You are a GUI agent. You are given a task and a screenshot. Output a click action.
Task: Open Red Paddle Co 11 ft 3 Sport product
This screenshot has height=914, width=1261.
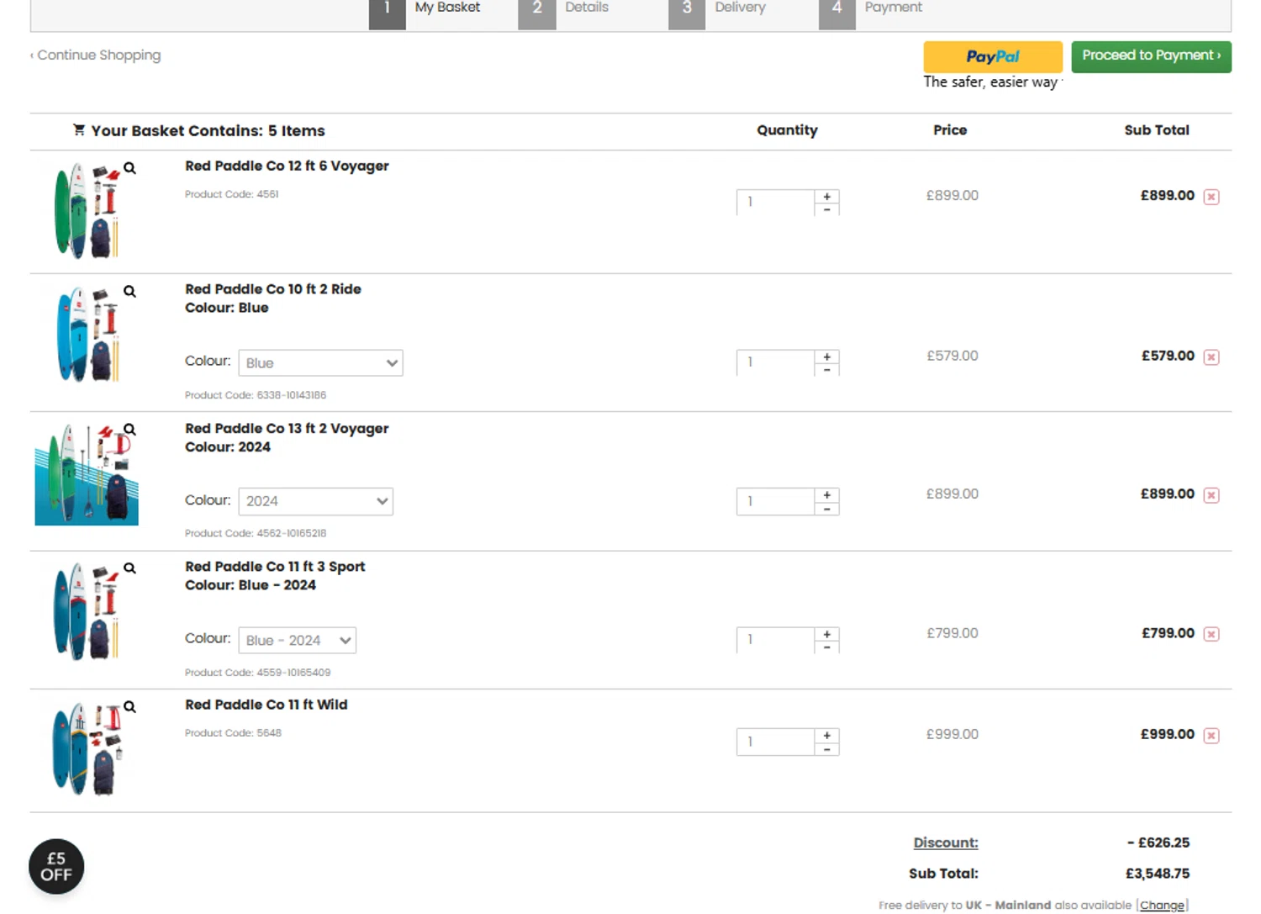tap(275, 567)
